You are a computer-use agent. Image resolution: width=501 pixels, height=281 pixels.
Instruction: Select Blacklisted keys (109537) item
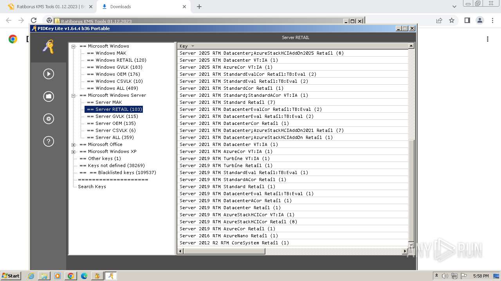click(117, 173)
